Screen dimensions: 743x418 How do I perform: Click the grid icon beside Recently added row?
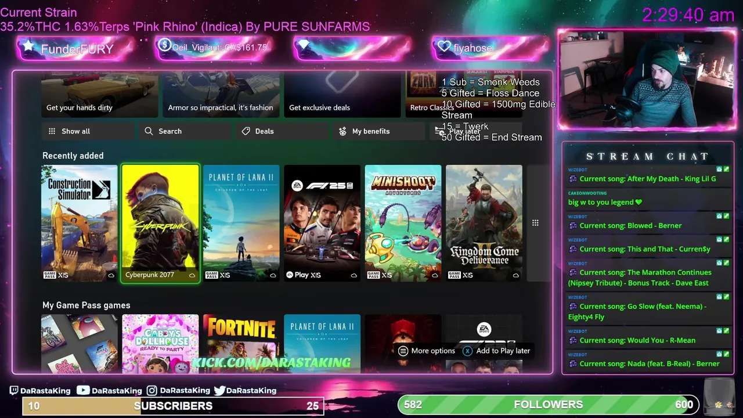535,223
